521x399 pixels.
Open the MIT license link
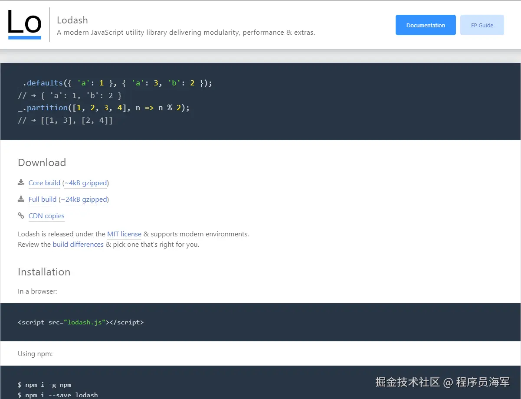pyautogui.click(x=124, y=234)
